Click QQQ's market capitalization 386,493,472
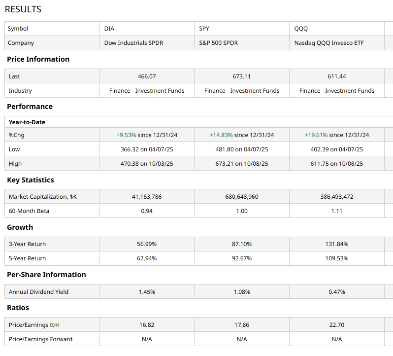393x356 pixels. pyautogui.click(x=337, y=197)
